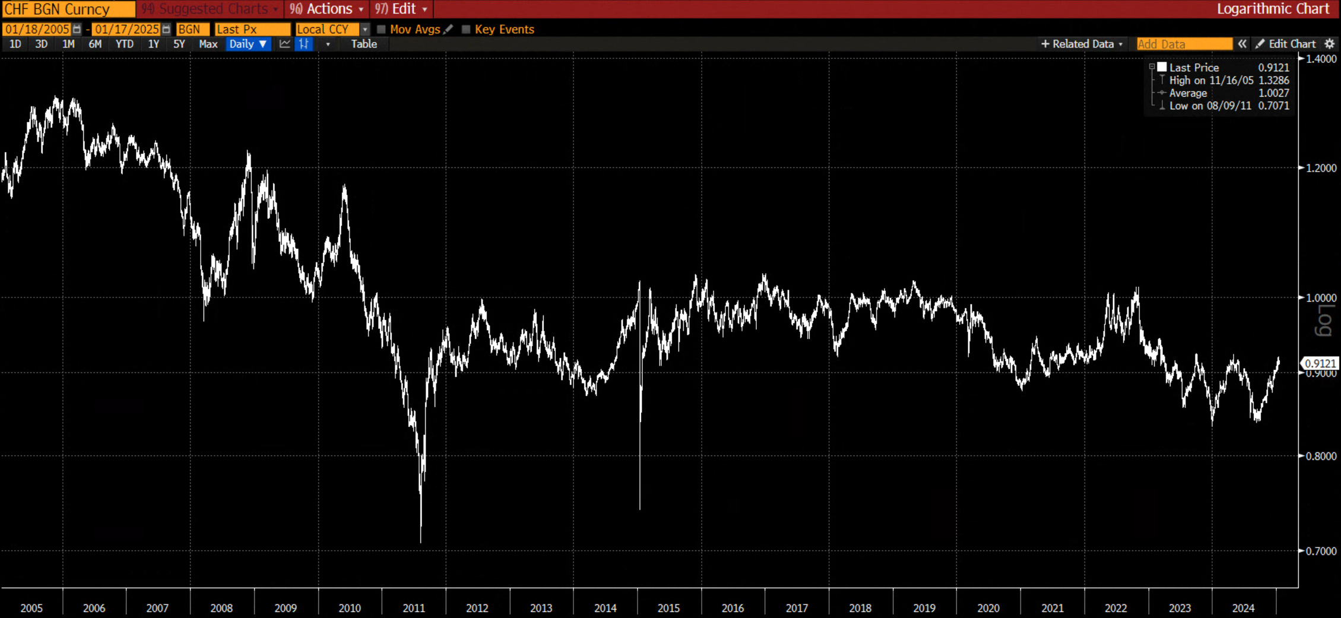Screen dimensions: 1341x618
Task: Click the Last Price legend label
Action: coord(1194,68)
